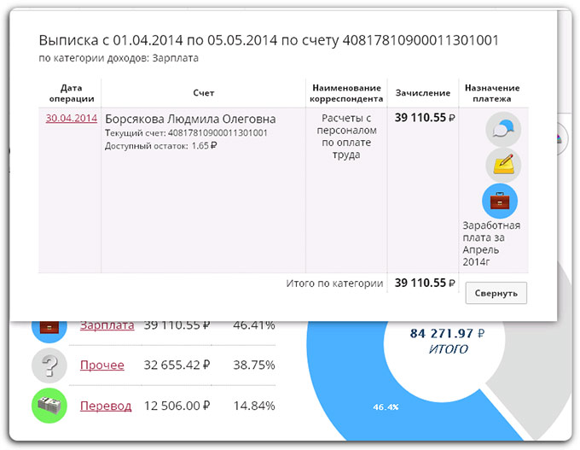Open the speech bubble comment icon
580x450 pixels.
click(503, 129)
